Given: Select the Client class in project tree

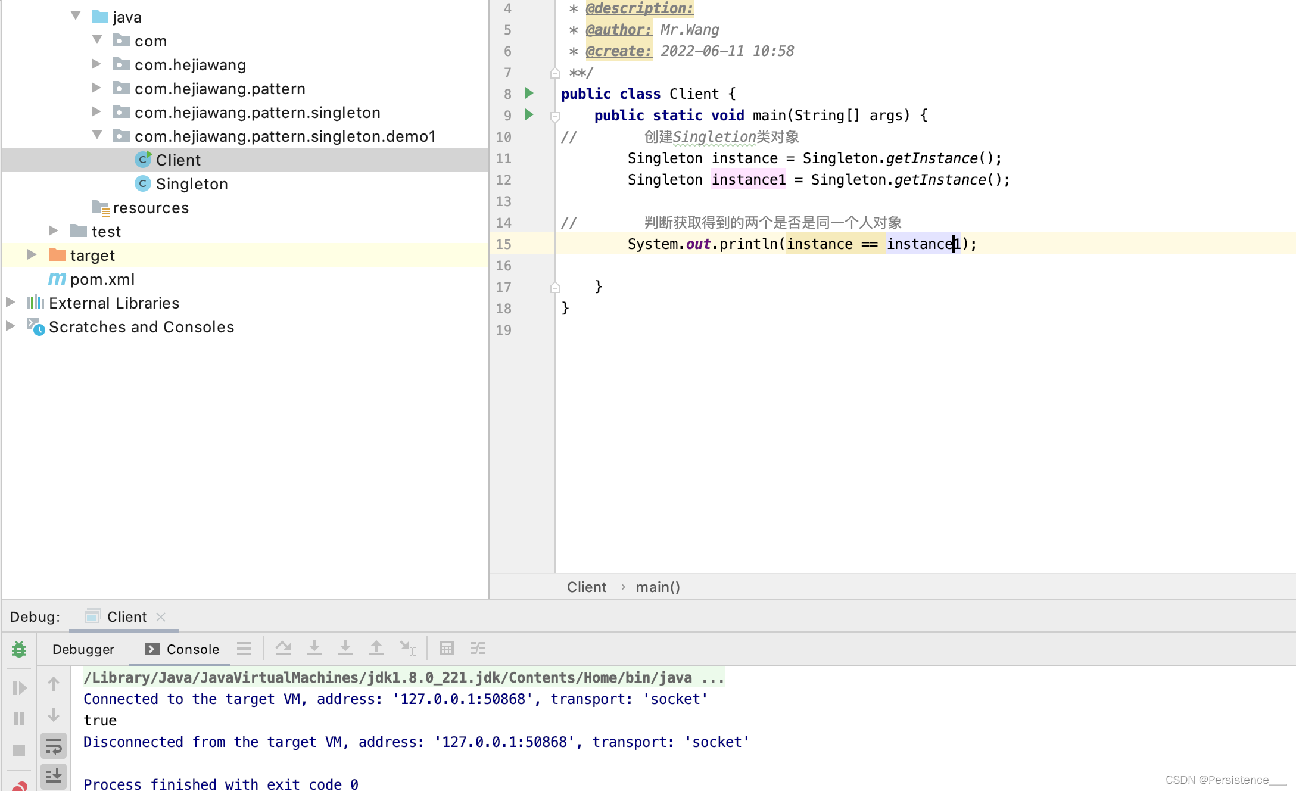Looking at the screenshot, I should [245, 160].
